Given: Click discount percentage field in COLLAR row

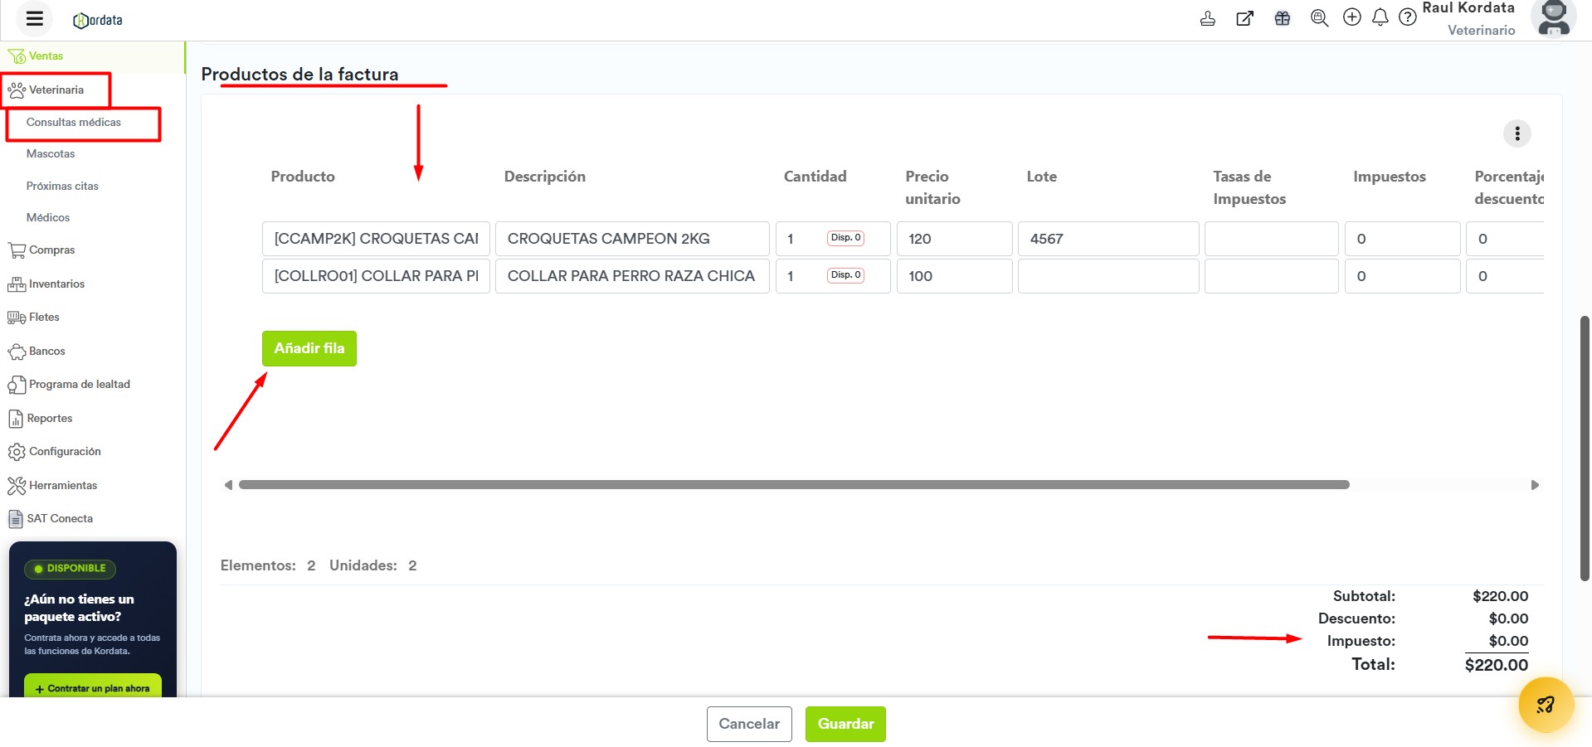Looking at the screenshot, I should (1505, 276).
